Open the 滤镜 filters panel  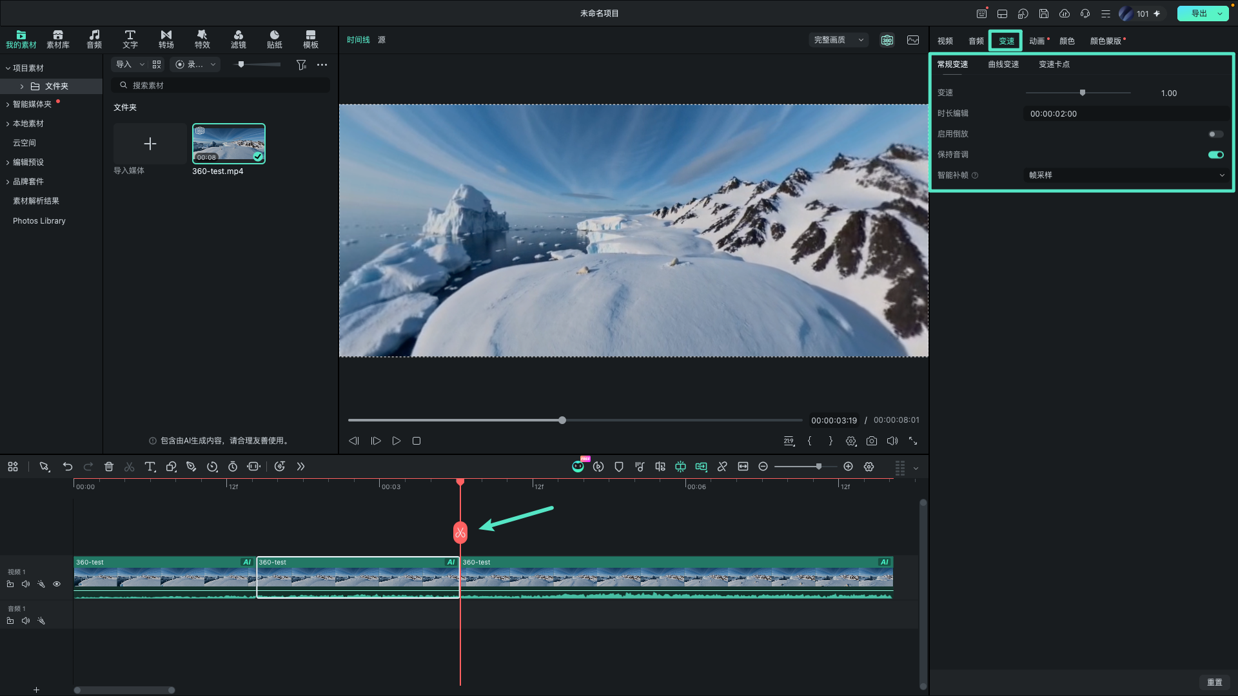(x=238, y=39)
